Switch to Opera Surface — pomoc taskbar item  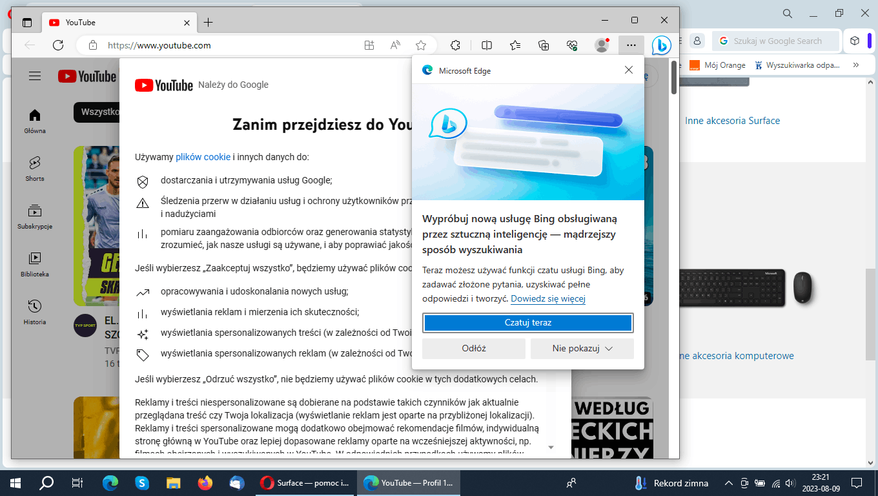pos(305,483)
